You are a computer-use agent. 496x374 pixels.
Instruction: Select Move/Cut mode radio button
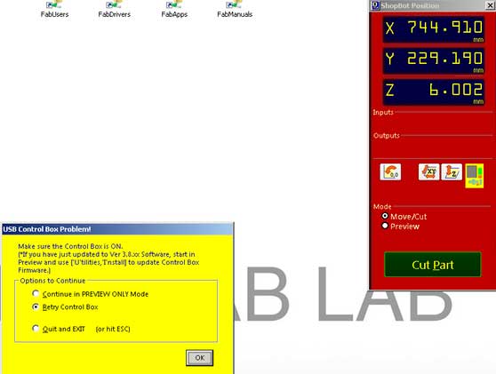coord(385,216)
